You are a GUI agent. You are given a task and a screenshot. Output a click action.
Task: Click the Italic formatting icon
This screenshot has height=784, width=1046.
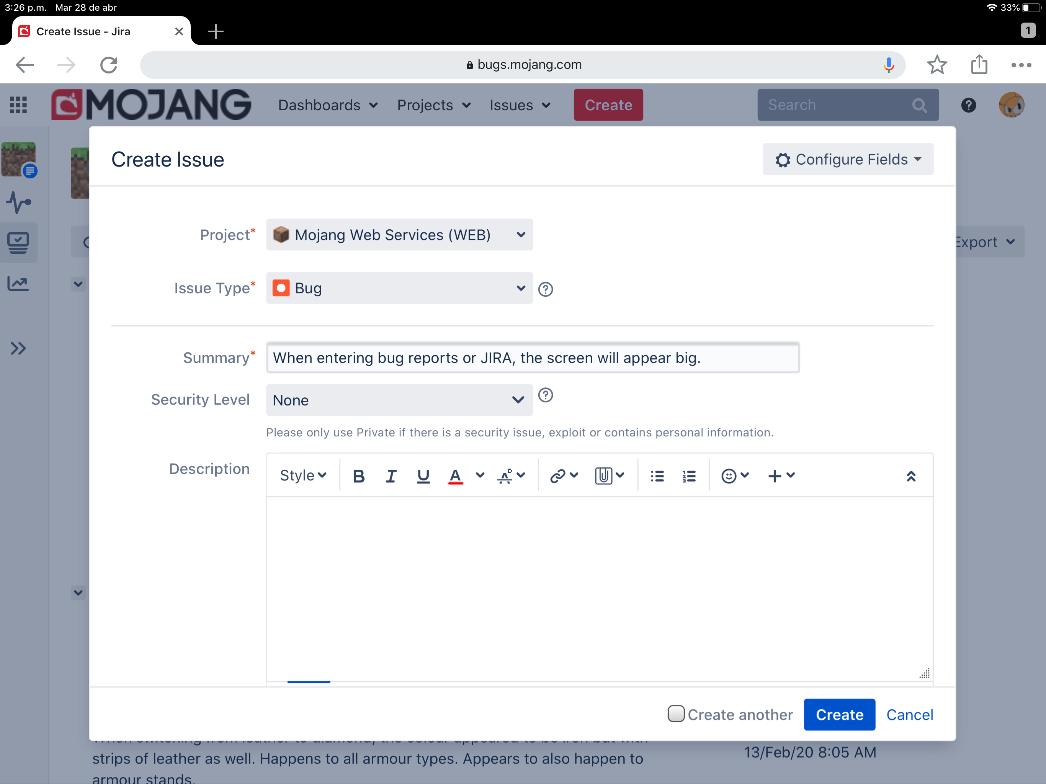(x=391, y=476)
